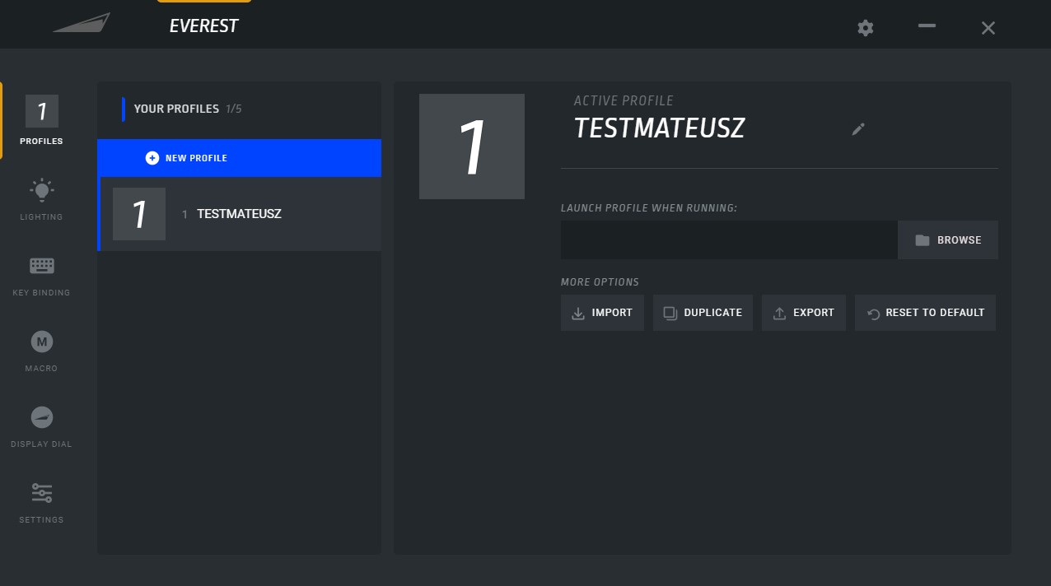Edit profile name with pencil icon

858,129
